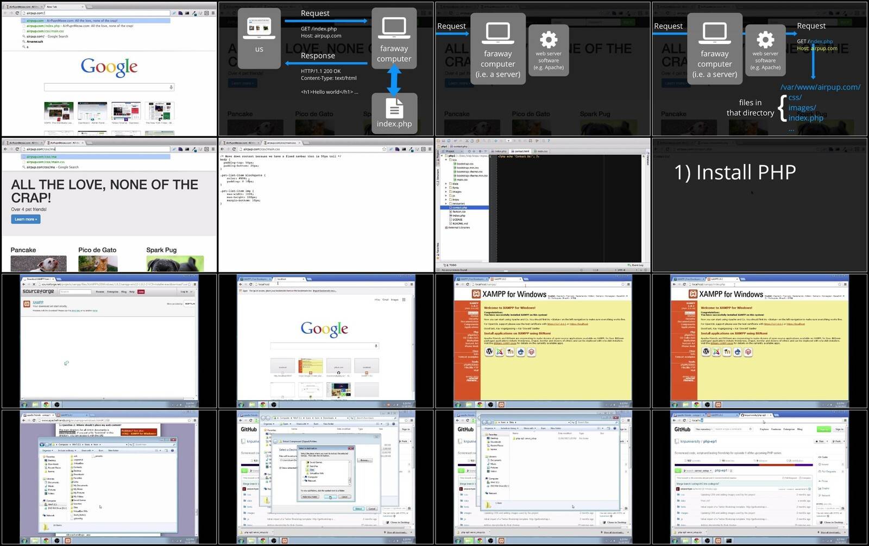Expand the images folder in PhpStorm project tree
869x546 pixels.
pos(446,192)
